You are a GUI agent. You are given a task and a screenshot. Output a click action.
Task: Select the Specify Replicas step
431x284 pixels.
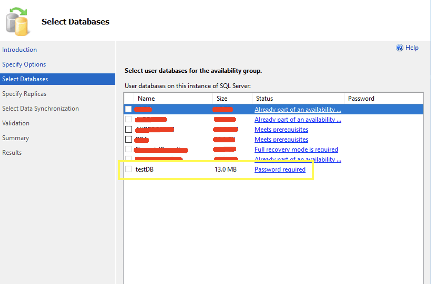[24, 94]
